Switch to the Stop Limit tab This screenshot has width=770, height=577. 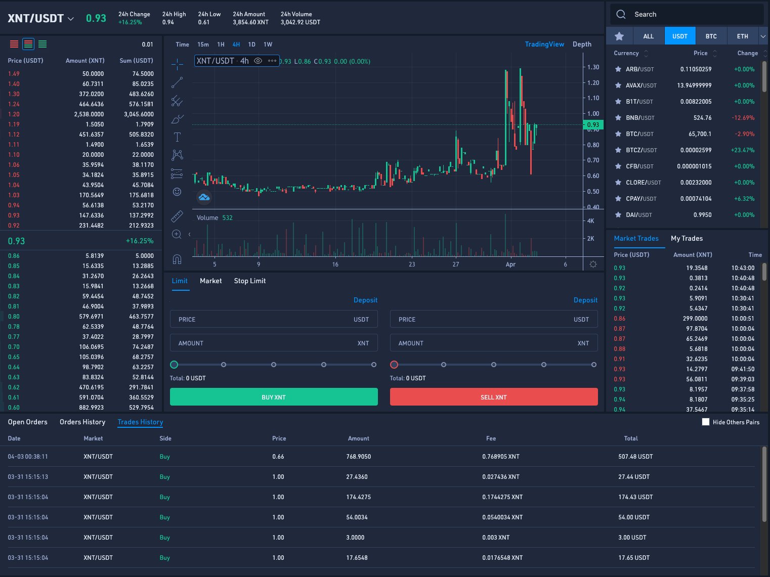pos(249,281)
